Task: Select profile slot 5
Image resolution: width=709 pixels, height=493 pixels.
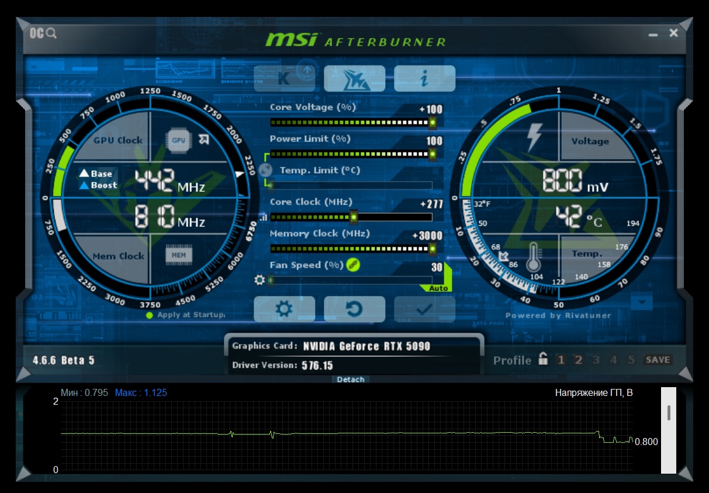Action: click(631, 360)
